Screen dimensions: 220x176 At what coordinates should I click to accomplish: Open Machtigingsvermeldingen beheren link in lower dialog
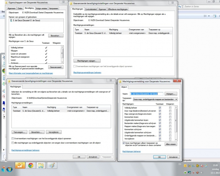[25, 150]
